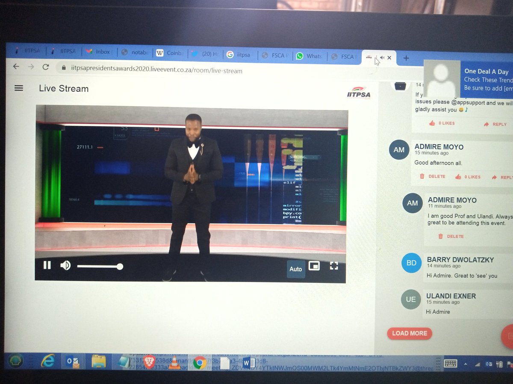Click the padlock site info icon

click(63, 68)
